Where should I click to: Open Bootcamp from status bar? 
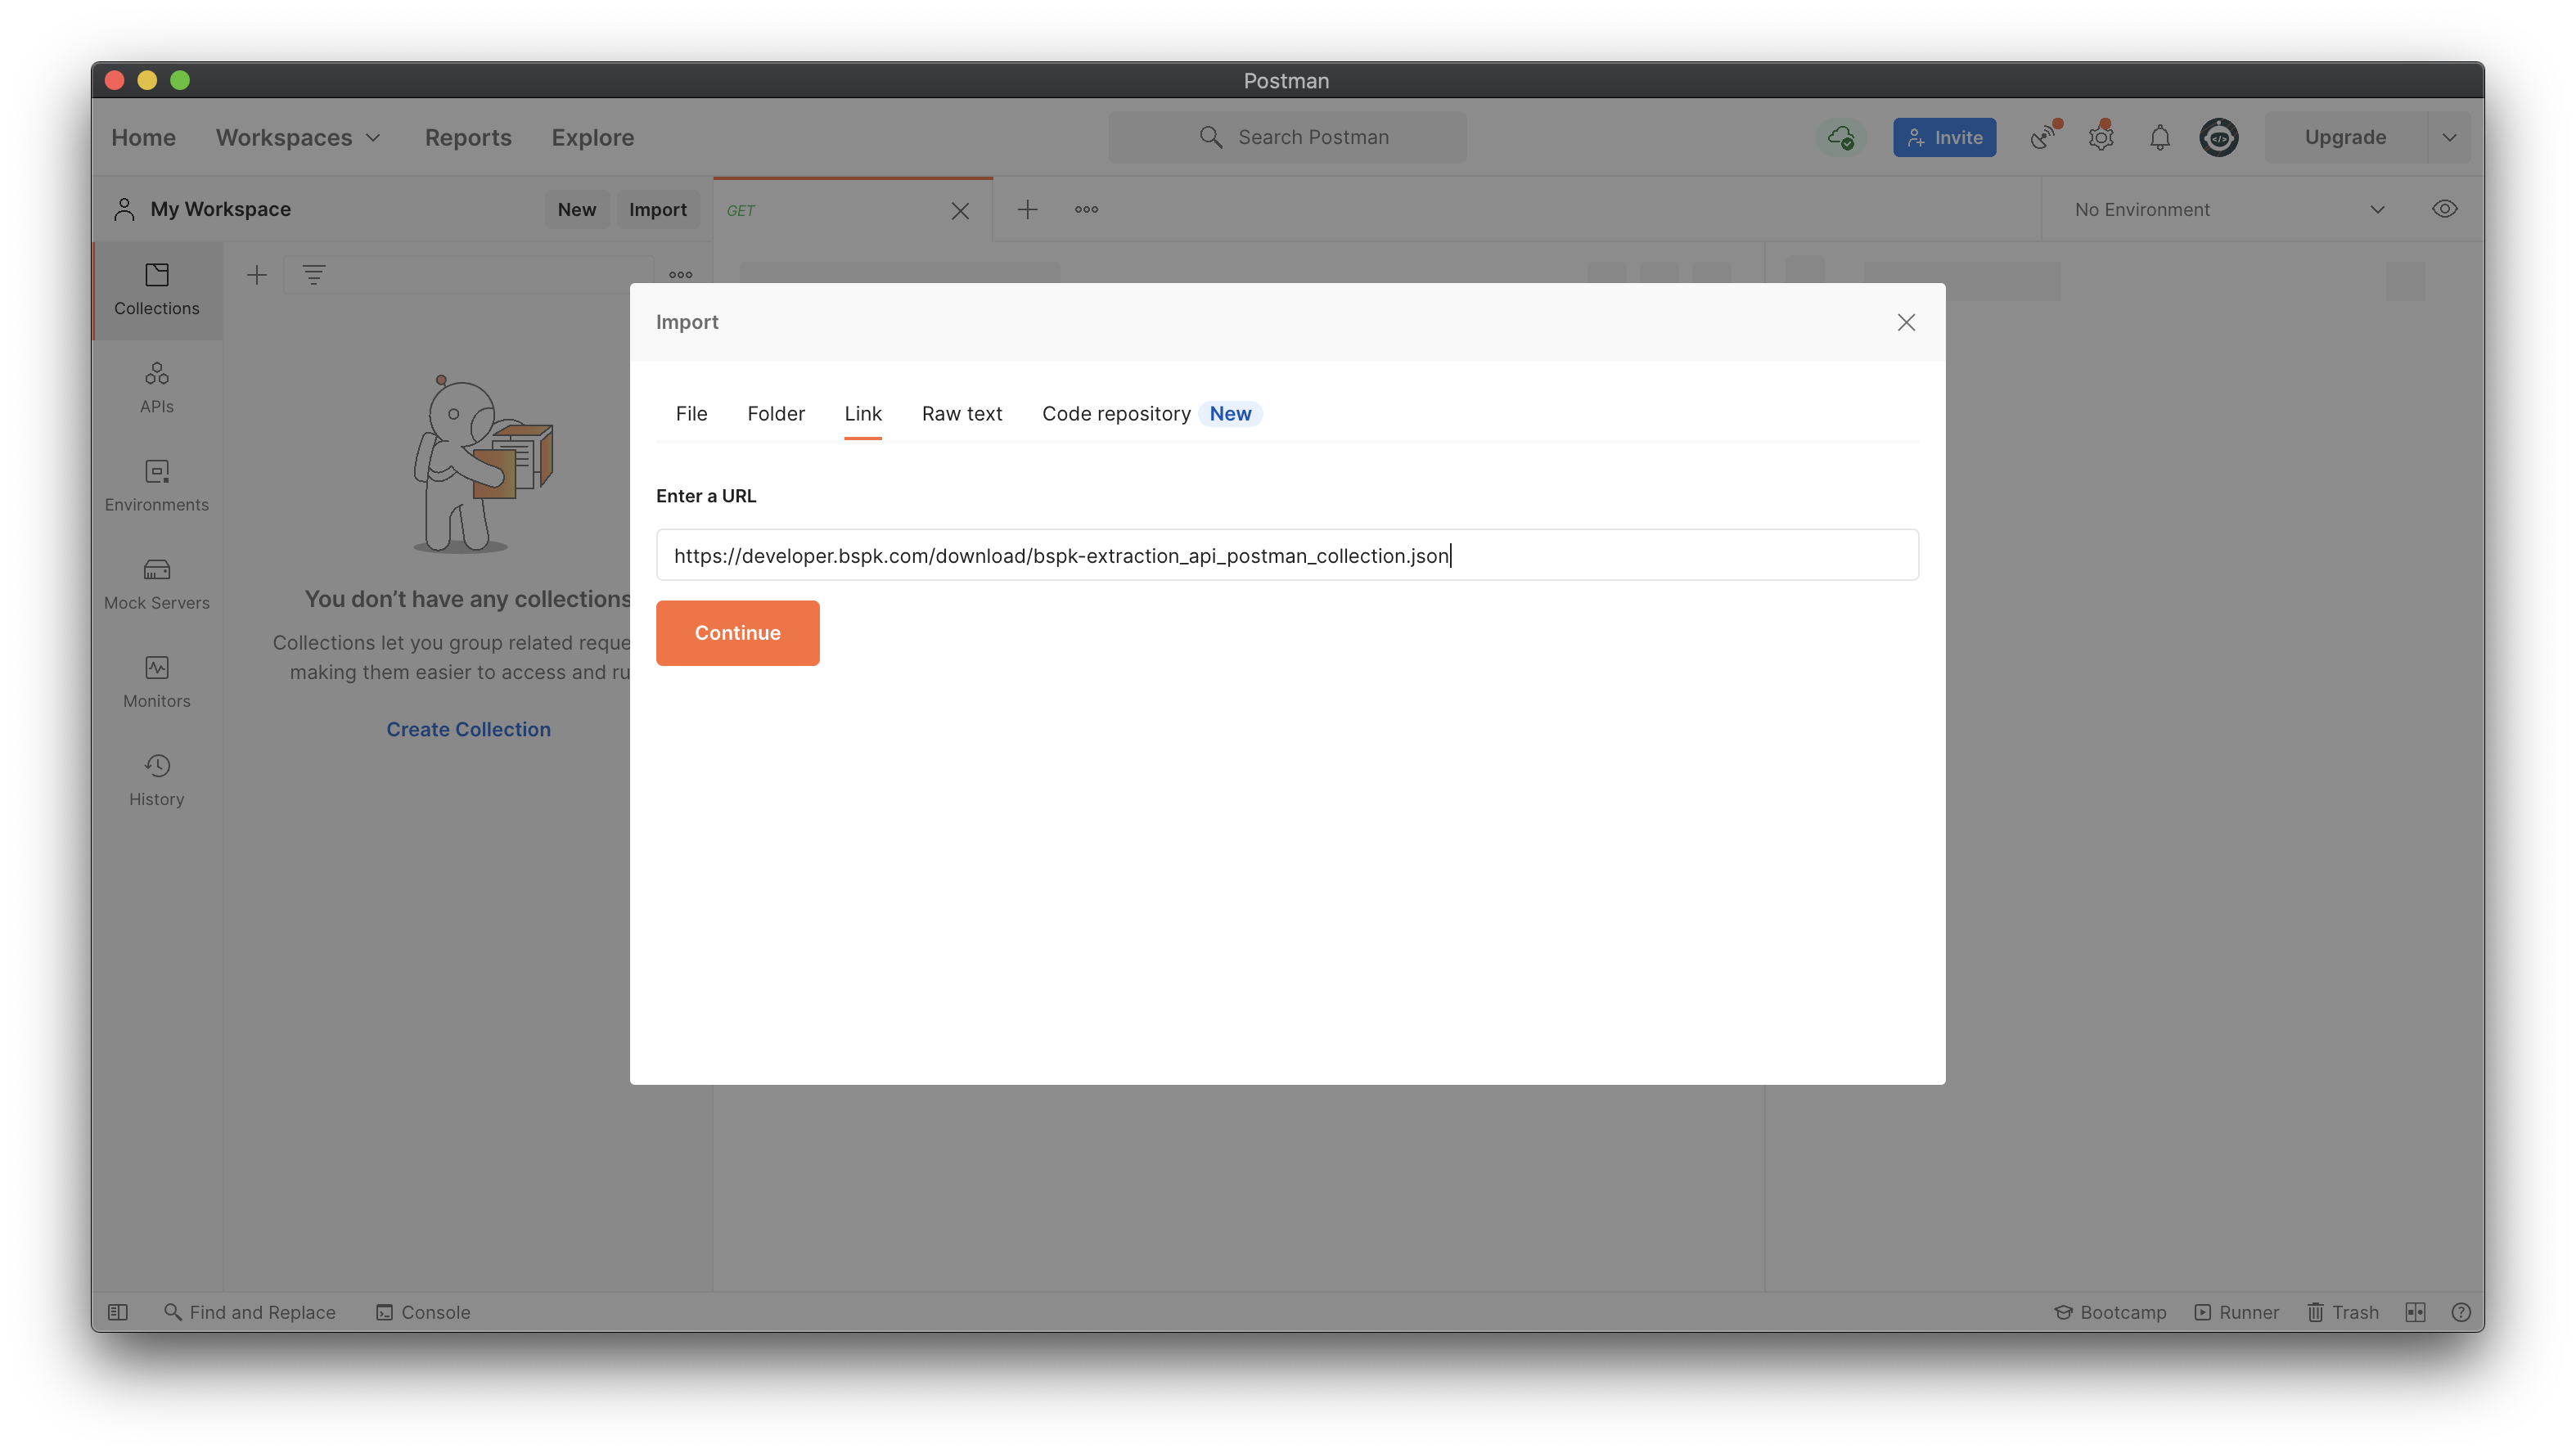click(2110, 1312)
